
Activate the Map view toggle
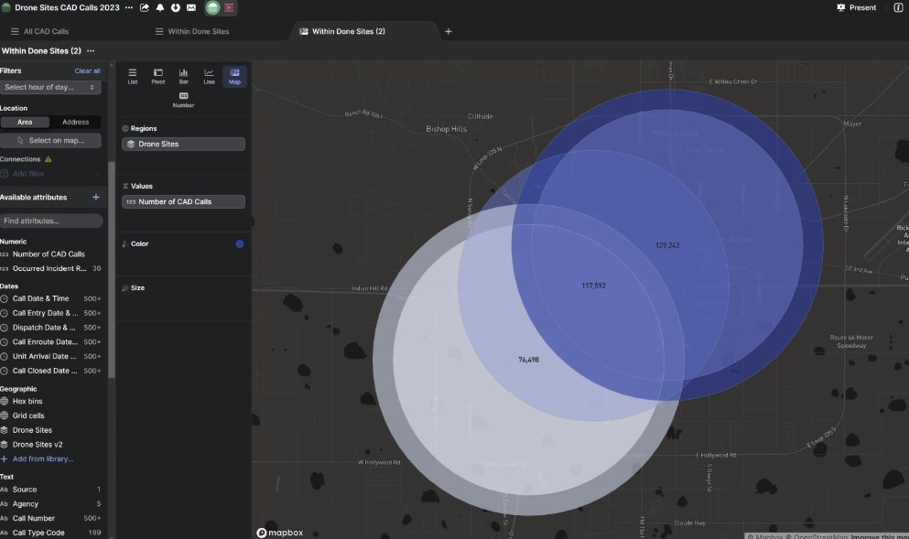click(x=234, y=76)
